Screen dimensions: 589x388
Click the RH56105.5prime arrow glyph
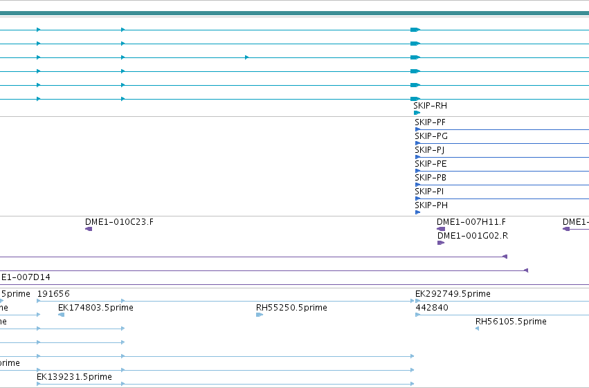(x=477, y=329)
